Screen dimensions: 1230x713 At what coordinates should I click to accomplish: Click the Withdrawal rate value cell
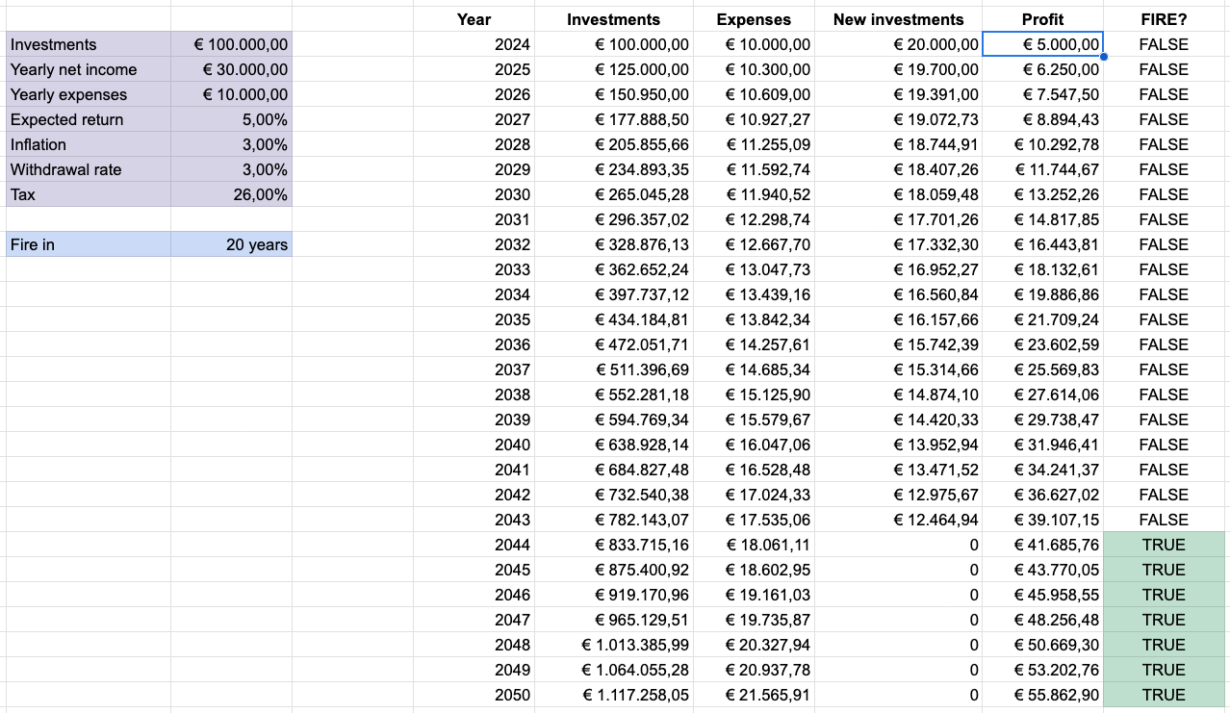[x=231, y=169]
